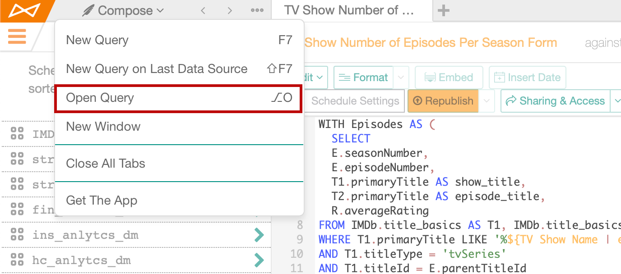The width and height of the screenshot is (621, 274).
Task: Add a new tab with plus icon
Action: (x=444, y=10)
